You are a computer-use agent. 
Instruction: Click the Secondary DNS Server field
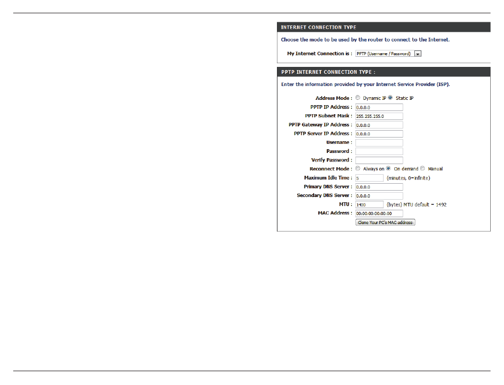[379, 195]
